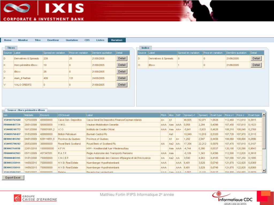
Task: Click the Informatique CDC logo
Action: (232, 198)
